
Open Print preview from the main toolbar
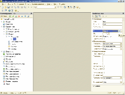coord(25,7)
